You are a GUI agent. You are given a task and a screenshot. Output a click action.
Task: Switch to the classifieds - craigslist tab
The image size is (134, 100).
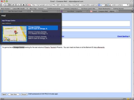(75, 11)
